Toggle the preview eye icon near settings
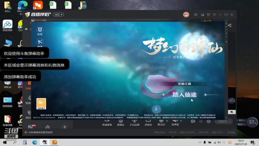This screenshot has width=259, height=146. coord(201,121)
